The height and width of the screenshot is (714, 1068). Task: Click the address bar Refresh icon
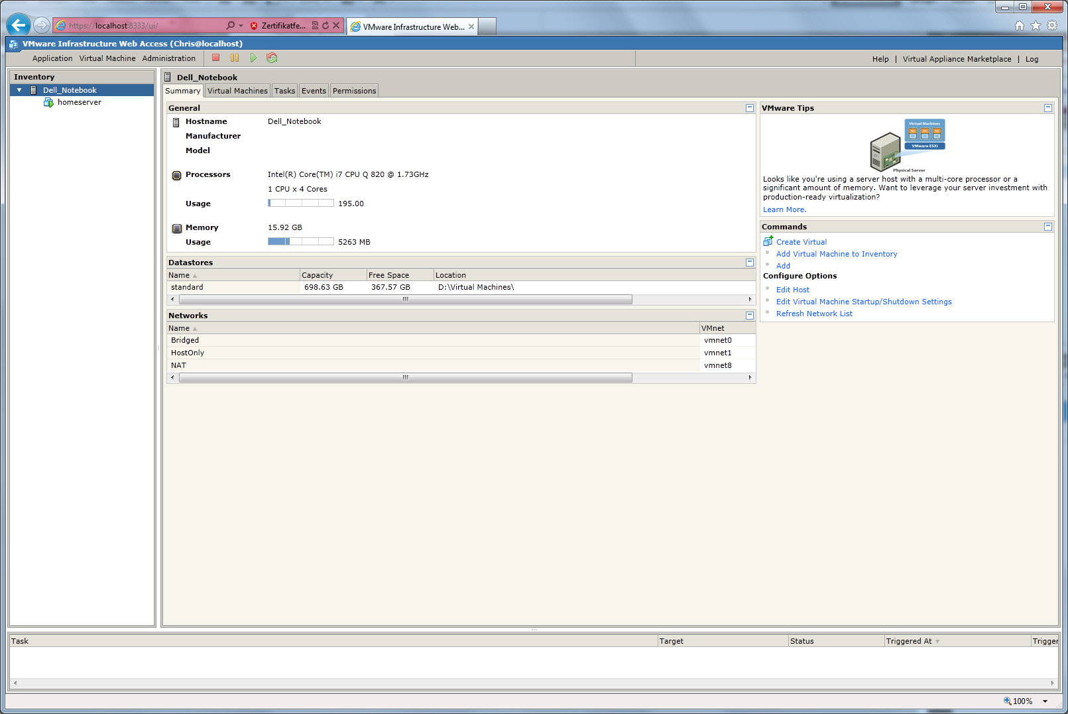click(x=326, y=26)
